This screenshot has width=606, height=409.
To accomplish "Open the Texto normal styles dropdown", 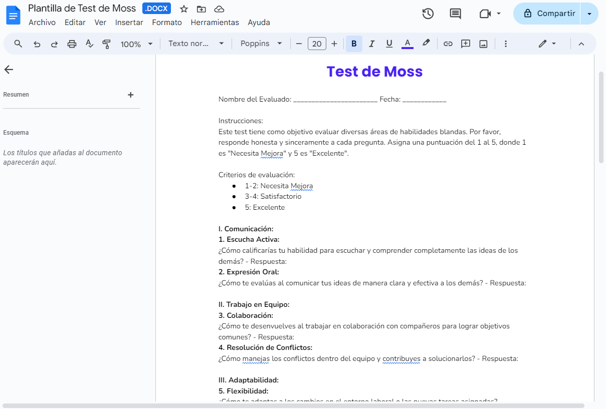I will point(195,44).
